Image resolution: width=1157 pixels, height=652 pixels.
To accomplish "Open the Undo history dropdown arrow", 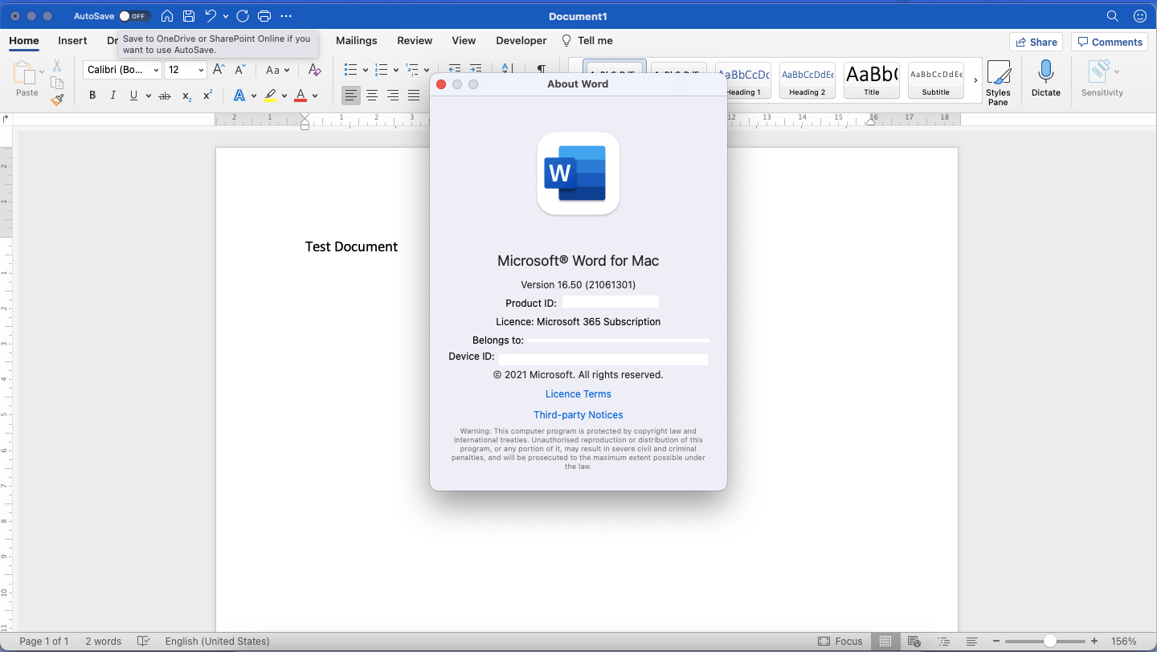I will click(226, 16).
